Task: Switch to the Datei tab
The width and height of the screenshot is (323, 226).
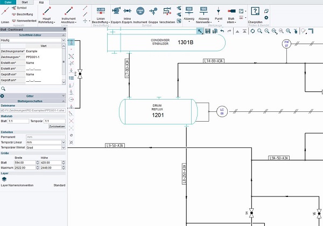Action: coord(8,2)
